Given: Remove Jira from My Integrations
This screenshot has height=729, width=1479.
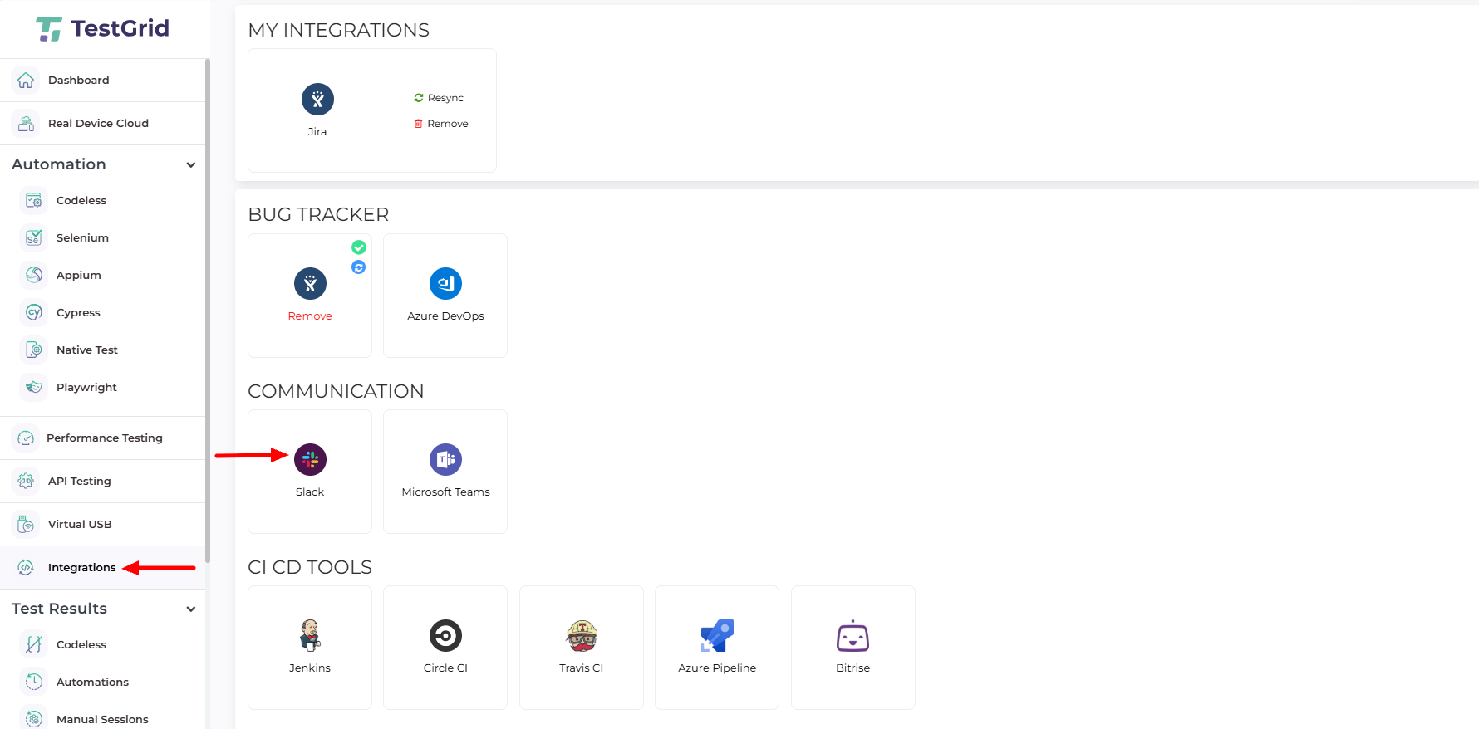Looking at the screenshot, I should [441, 124].
